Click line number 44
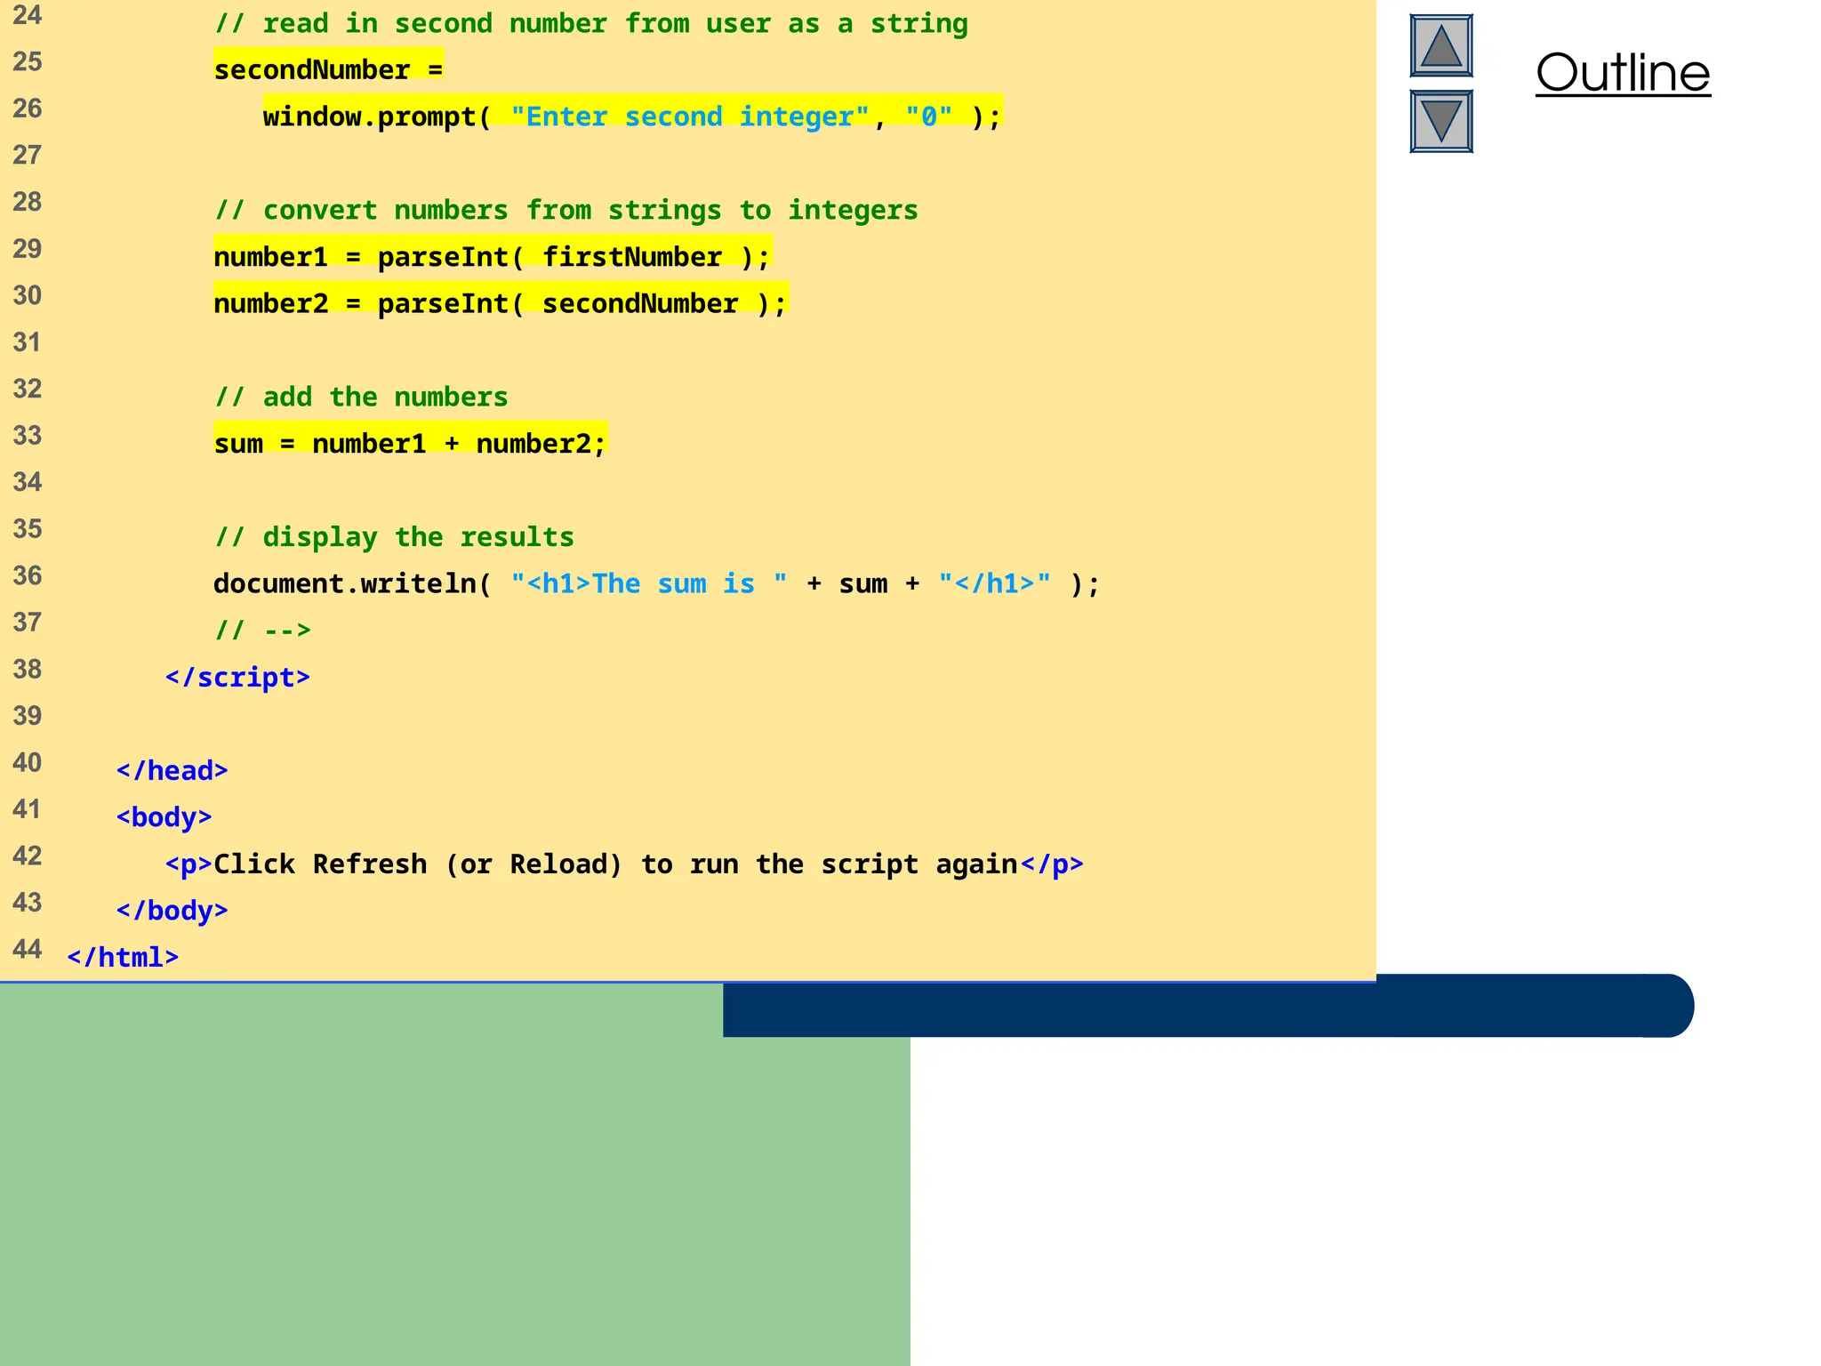1821x1366 pixels. point(28,950)
